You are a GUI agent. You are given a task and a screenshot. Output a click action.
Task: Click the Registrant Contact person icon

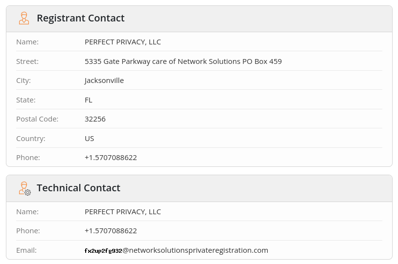pyautogui.click(x=24, y=19)
